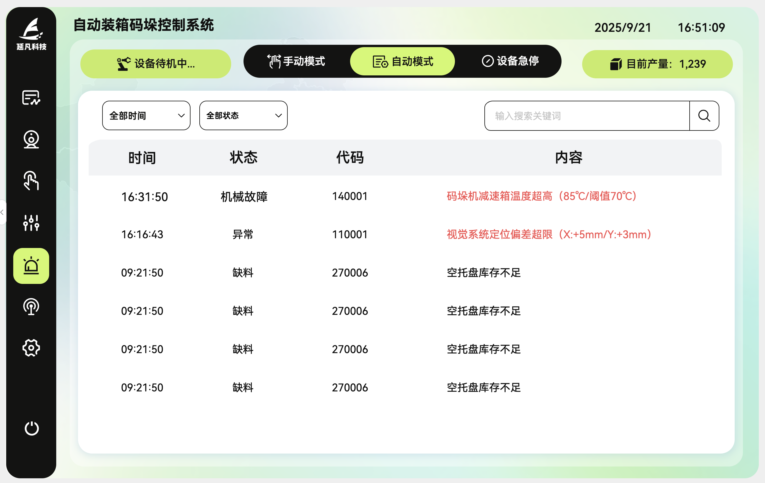
Task: Open the settings gear sidebar icon
Action: tap(31, 348)
